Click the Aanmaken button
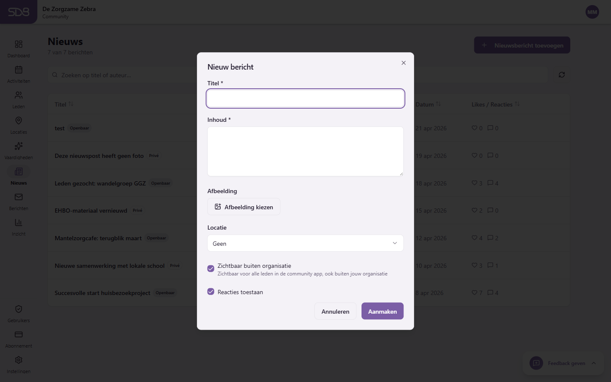The height and width of the screenshot is (382, 611). coord(382,311)
